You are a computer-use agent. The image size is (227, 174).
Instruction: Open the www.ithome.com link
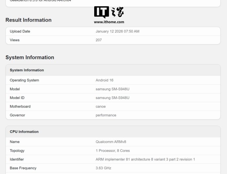109,22
